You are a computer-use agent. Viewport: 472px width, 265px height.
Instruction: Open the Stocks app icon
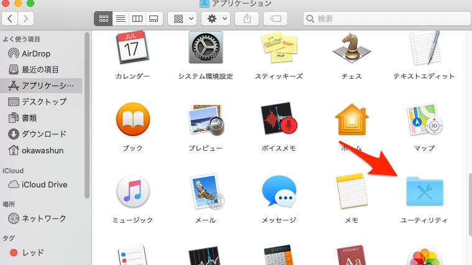(x=206, y=256)
